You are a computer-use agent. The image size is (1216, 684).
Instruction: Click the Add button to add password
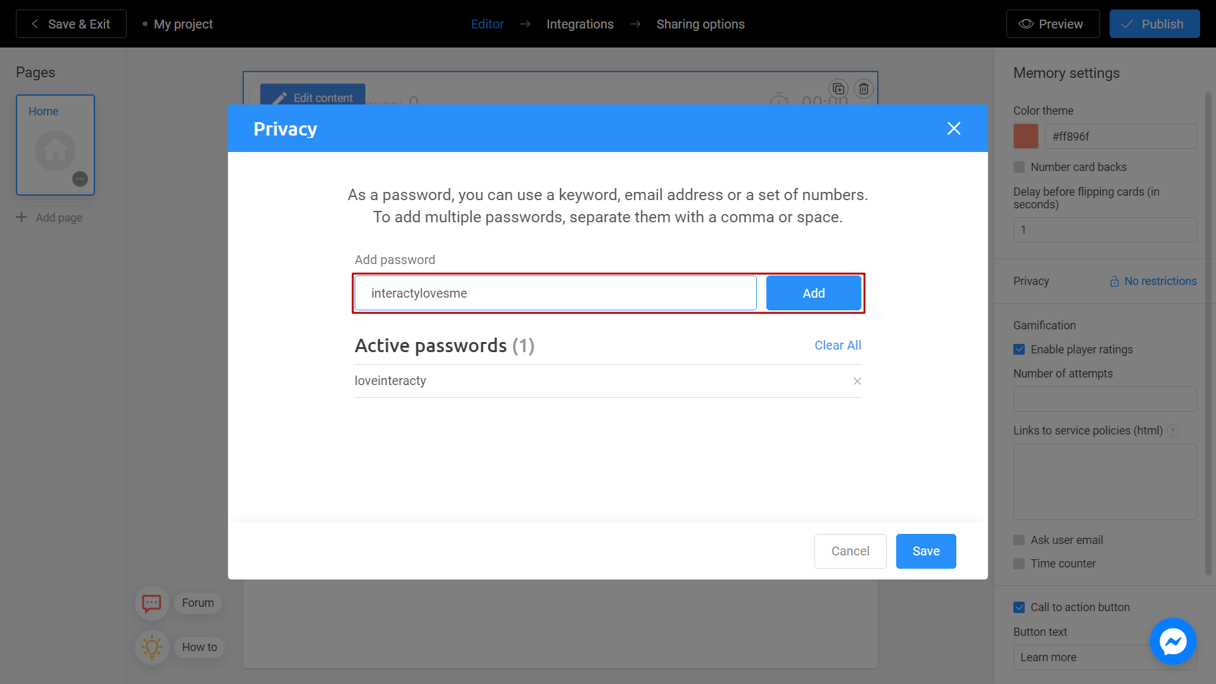[x=813, y=293]
